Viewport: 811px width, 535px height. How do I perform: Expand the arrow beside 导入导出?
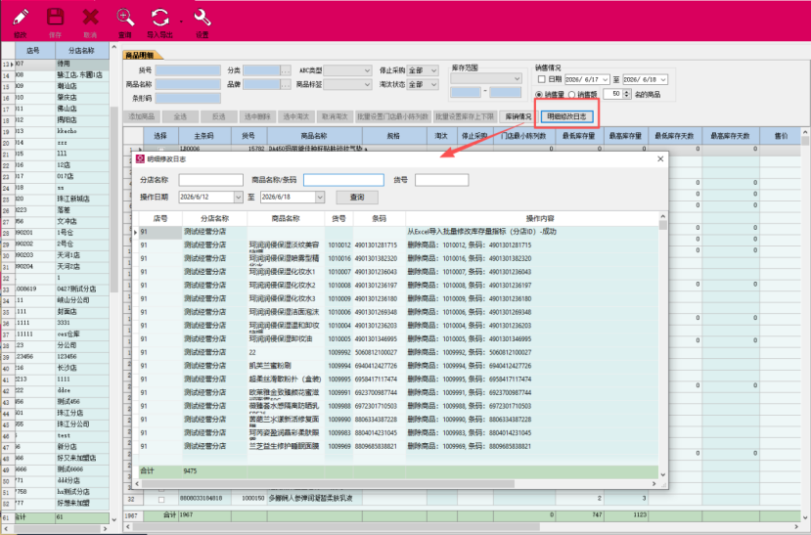pyautogui.click(x=181, y=22)
